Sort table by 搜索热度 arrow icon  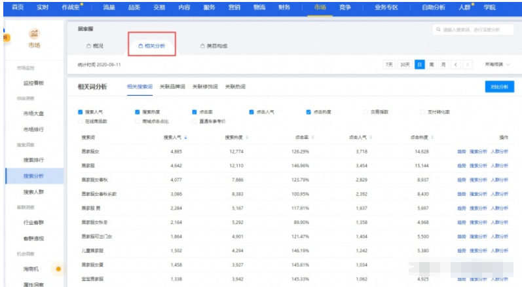point(247,138)
